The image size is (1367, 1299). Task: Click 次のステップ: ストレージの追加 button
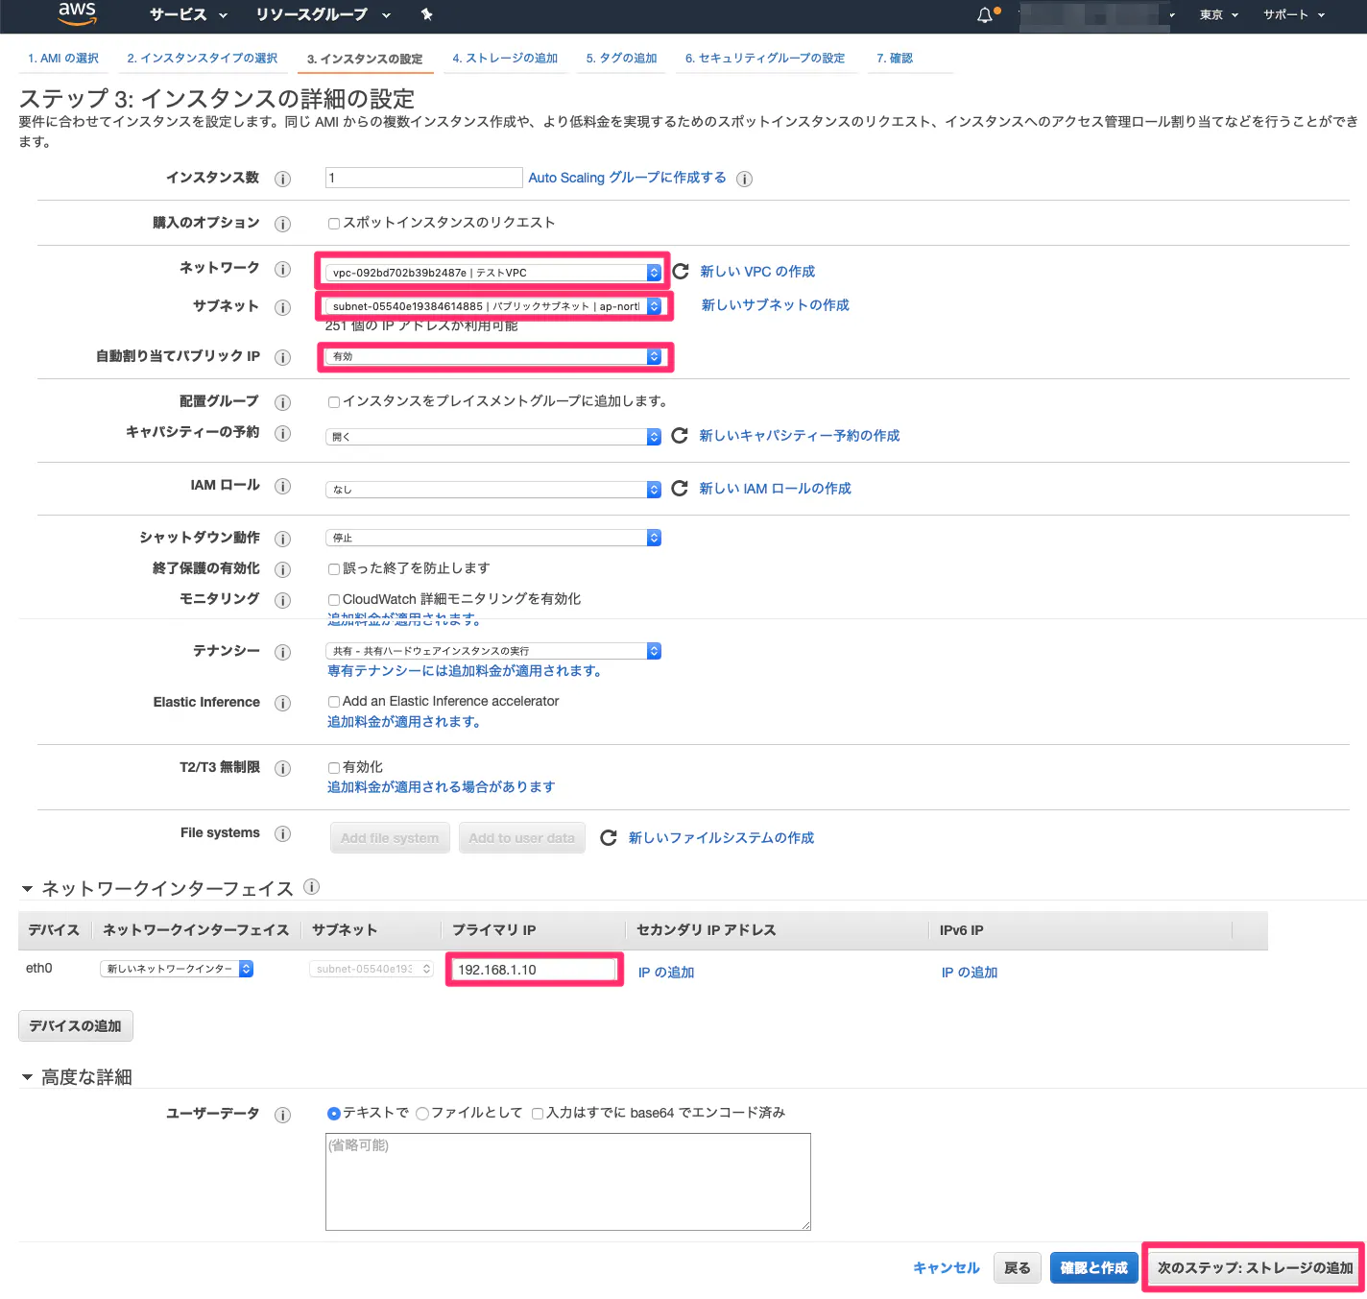click(1254, 1268)
